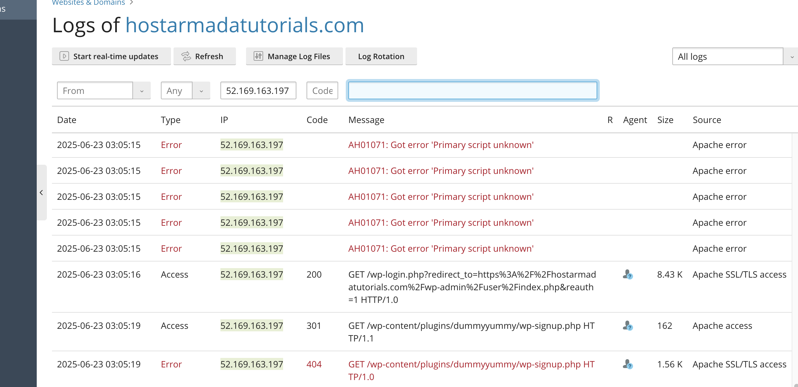Click the 2025-06-23 03:05:16 date cell

[99, 274]
